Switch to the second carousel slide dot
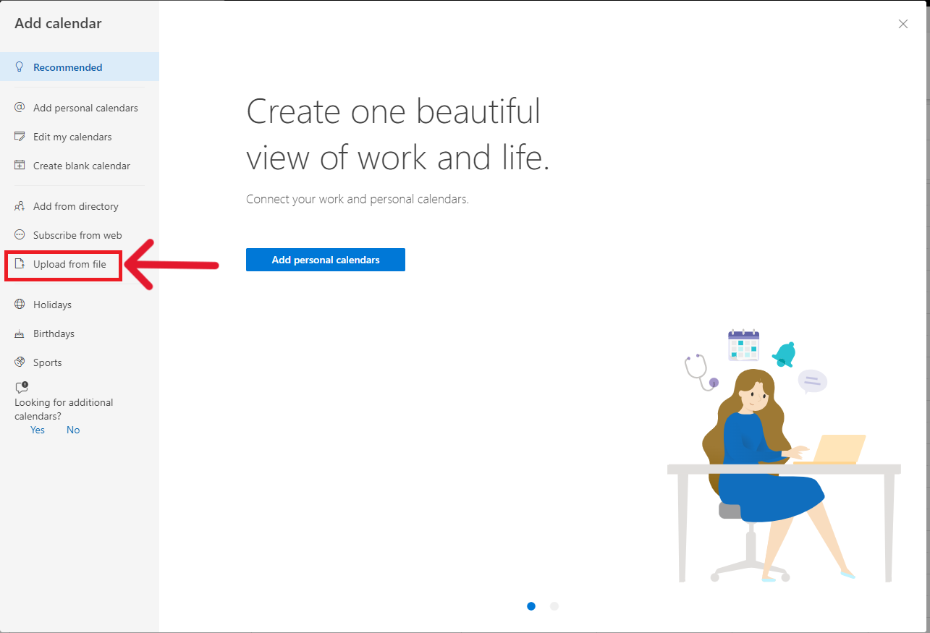This screenshot has height=633, width=930. [554, 606]
